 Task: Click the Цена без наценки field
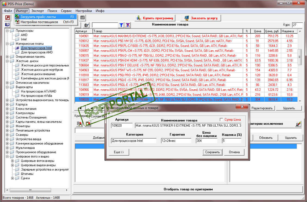tap(207, 141)
